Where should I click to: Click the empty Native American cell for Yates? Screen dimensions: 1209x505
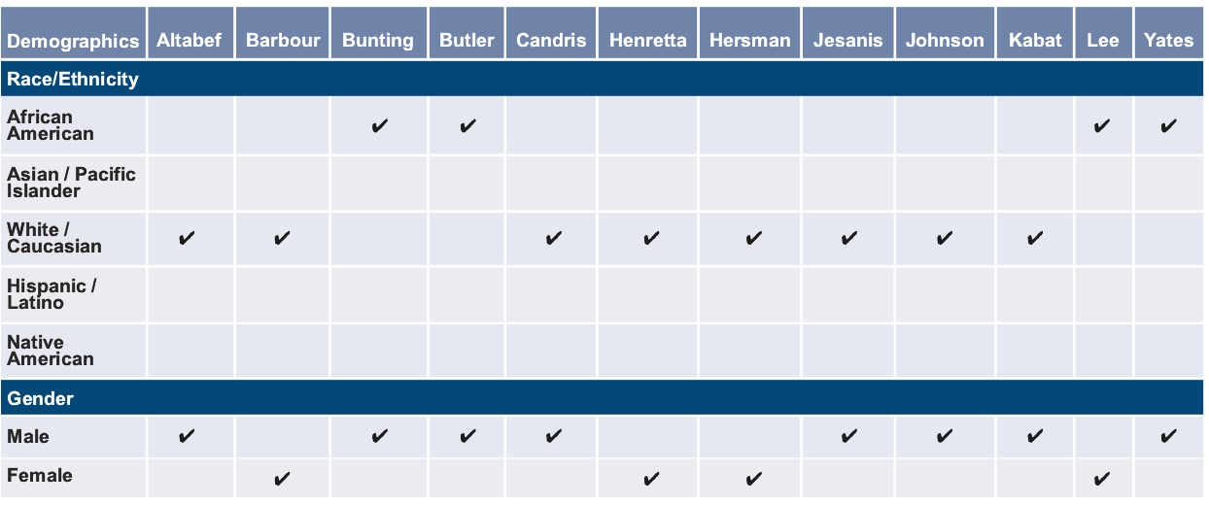[1169, 351]
